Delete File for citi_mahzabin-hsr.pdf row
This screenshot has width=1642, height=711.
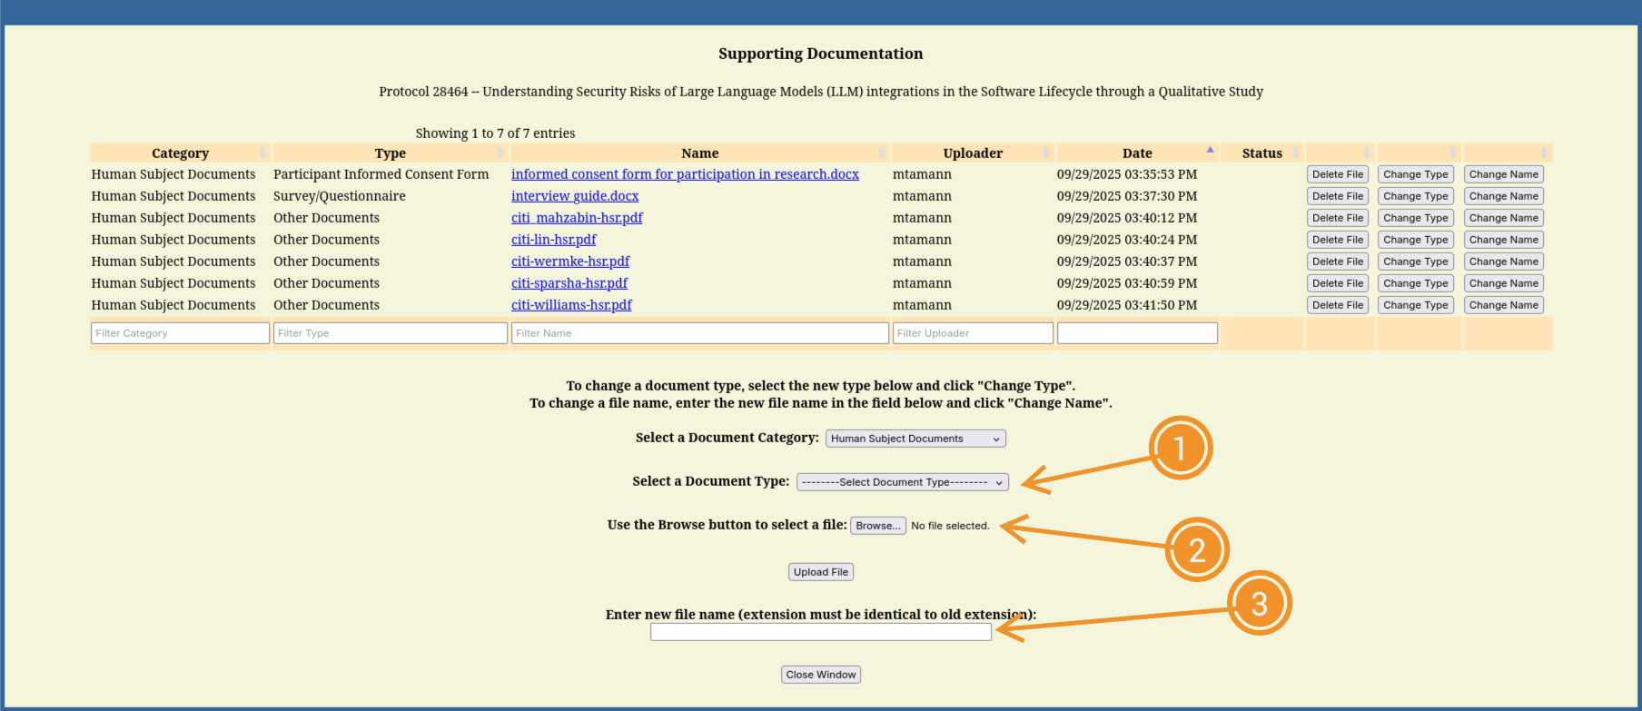pos(1338,218)
